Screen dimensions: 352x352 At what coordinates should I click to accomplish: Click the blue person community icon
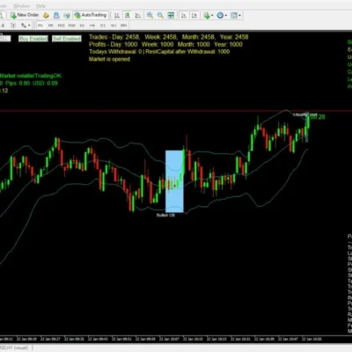coord(56,15)
